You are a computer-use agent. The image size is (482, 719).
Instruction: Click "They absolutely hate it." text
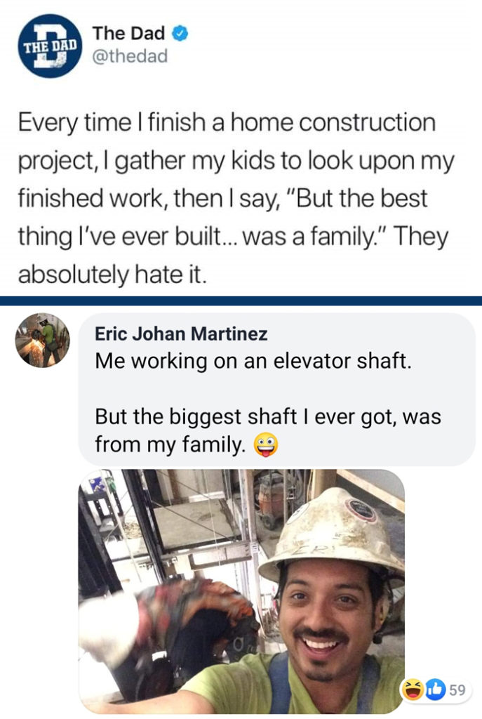[112, 275]
